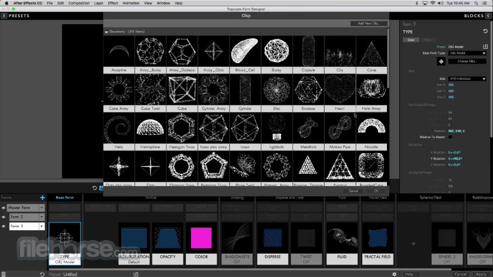Open the Layer menu
Image resolution: width=493 pixels, height=277 pixels.
pyautogui.click(x=99, y=3)
